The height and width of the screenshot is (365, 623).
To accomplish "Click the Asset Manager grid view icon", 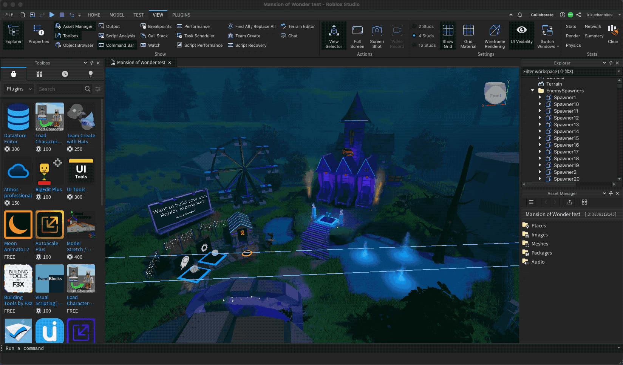I will [x=584, y=202].
